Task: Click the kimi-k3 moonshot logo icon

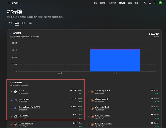Action: [x=16, y=92]
